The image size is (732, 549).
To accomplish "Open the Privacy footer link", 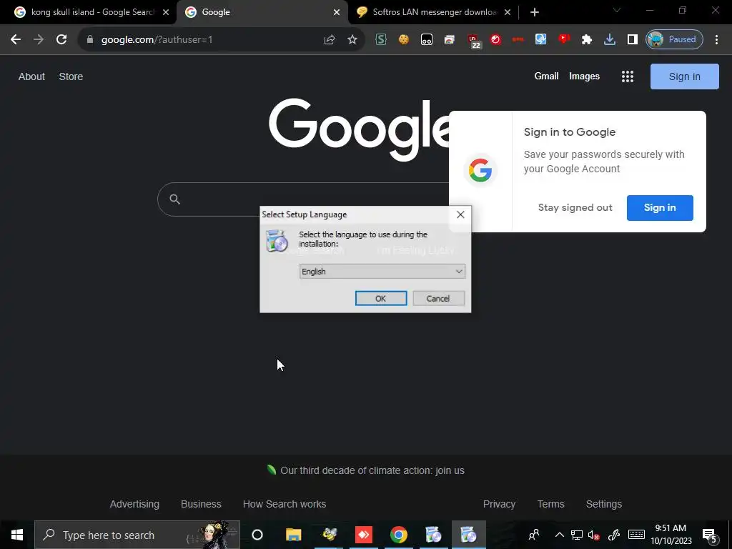I will 499,504.
